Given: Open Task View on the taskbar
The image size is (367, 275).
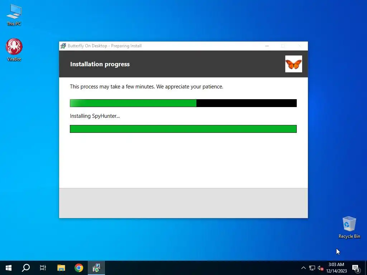Looking at the screenshot, I should (43, 268).
